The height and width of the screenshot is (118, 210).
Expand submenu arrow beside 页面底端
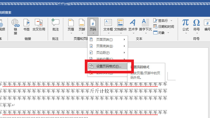(124, 46)
